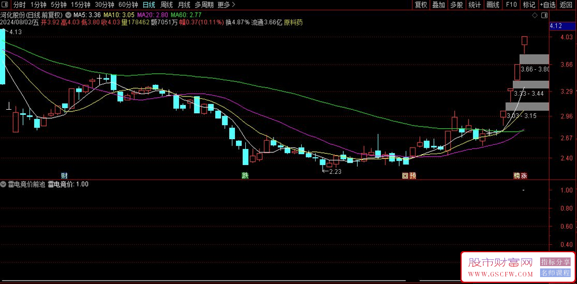
Task: Click the 复权 button
Action: 421,5
